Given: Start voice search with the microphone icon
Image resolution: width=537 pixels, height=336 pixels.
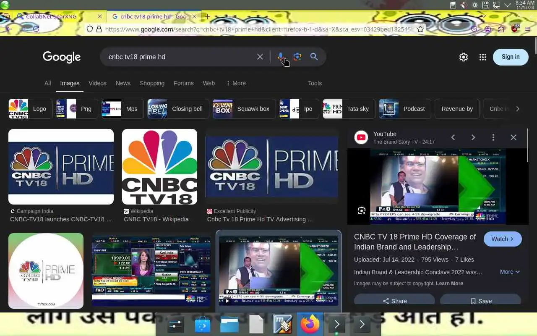Looking at the screenshot, I should 281,57.
